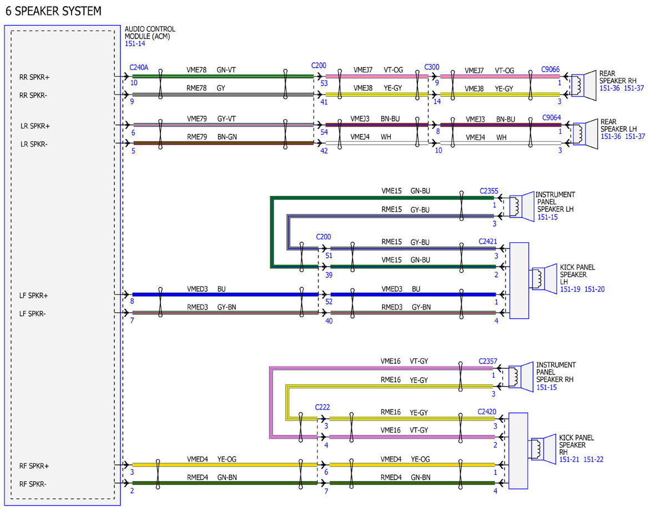Follow 151-37 reference under Rear Speaker LH
The image size is (666, 515).
point(635,137)
